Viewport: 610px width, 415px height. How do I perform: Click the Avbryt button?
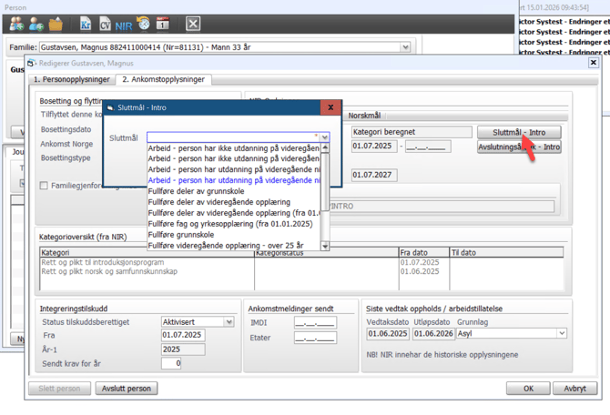(x=574, y=389)
